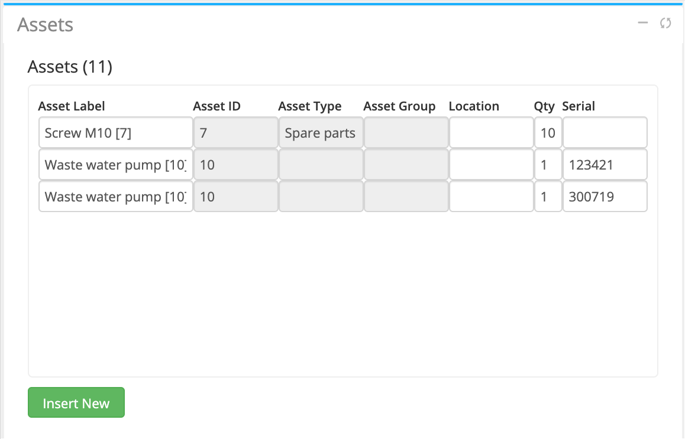Viewport: 685px width, 439px height.
Task: Click Asset Type field in row with serial 300719
Action: click(x=321, y=197)
